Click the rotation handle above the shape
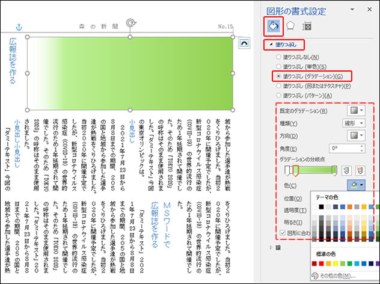 130,25
